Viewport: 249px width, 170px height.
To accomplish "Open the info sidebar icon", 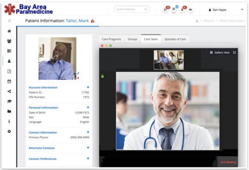I will point(9,121).
